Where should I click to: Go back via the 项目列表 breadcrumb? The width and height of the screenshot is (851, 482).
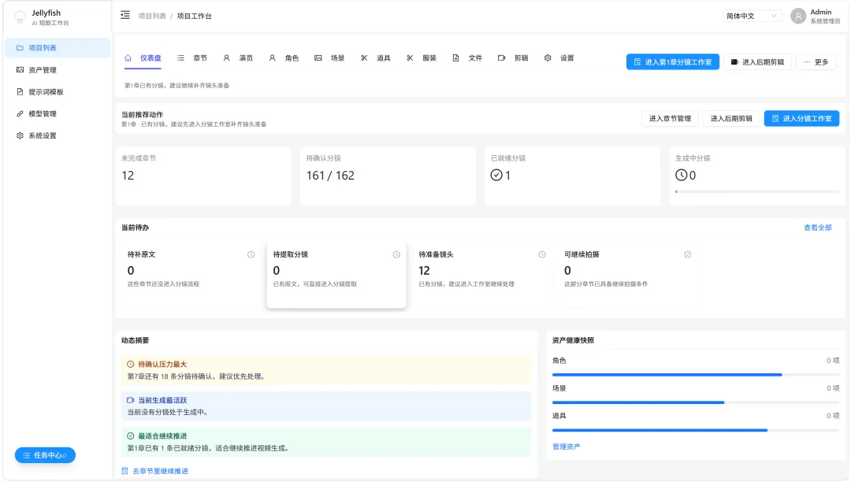coord(152,16)
